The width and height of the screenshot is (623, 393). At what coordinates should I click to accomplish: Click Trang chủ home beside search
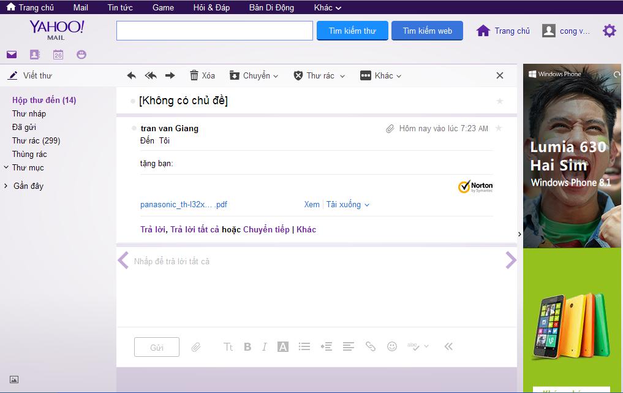coord(503,31)
